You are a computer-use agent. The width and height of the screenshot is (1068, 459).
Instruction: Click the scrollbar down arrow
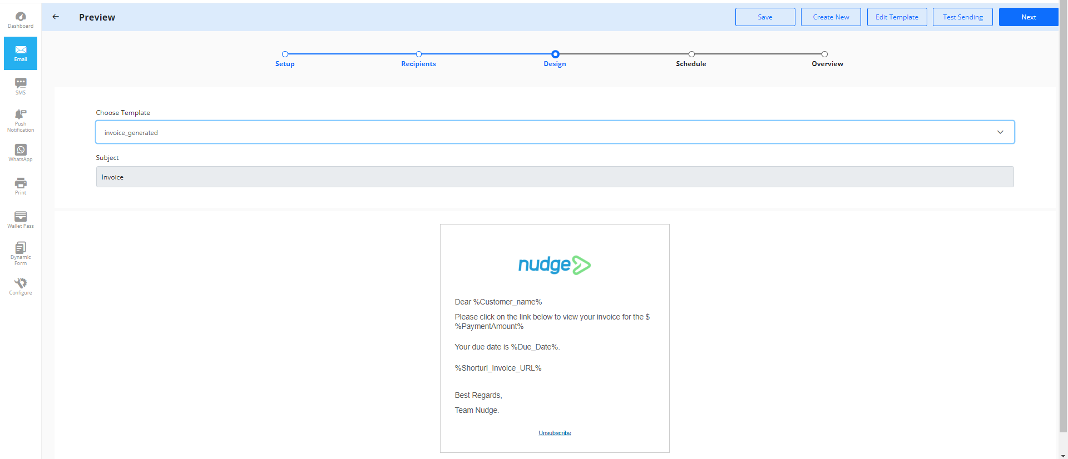pos(1064,456)
